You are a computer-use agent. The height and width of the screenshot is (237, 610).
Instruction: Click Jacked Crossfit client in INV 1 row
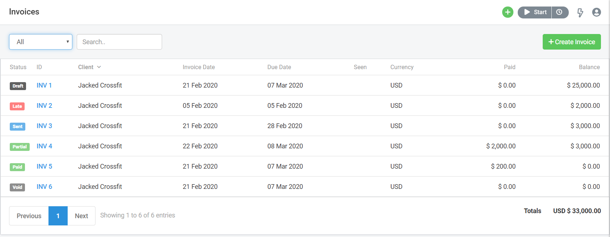tap(100, 85)
